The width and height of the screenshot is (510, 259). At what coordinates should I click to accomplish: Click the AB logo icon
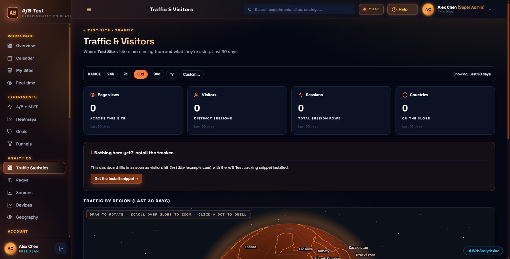tap(13, 13)
